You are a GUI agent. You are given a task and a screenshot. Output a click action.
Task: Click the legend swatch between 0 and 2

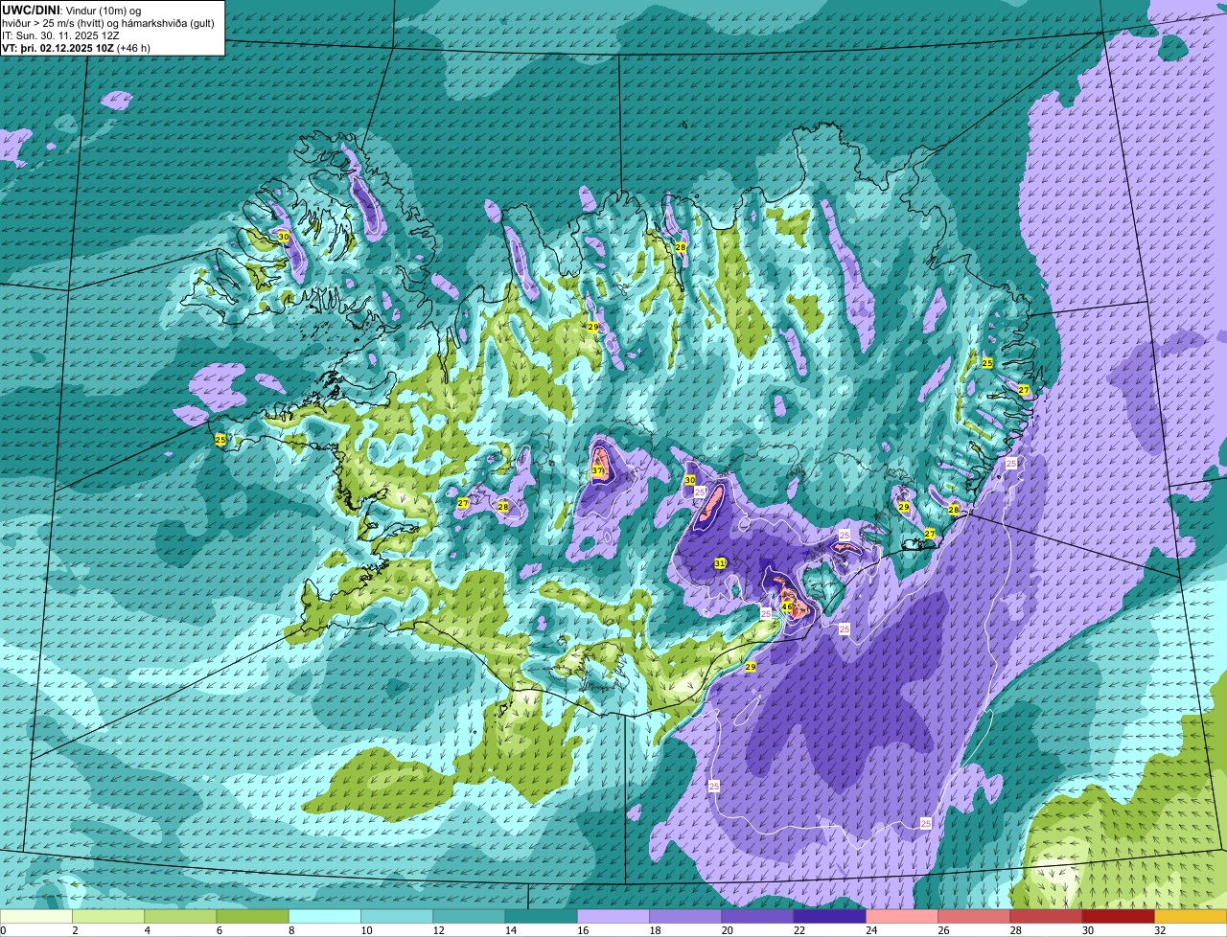click(x=36, y=916)
